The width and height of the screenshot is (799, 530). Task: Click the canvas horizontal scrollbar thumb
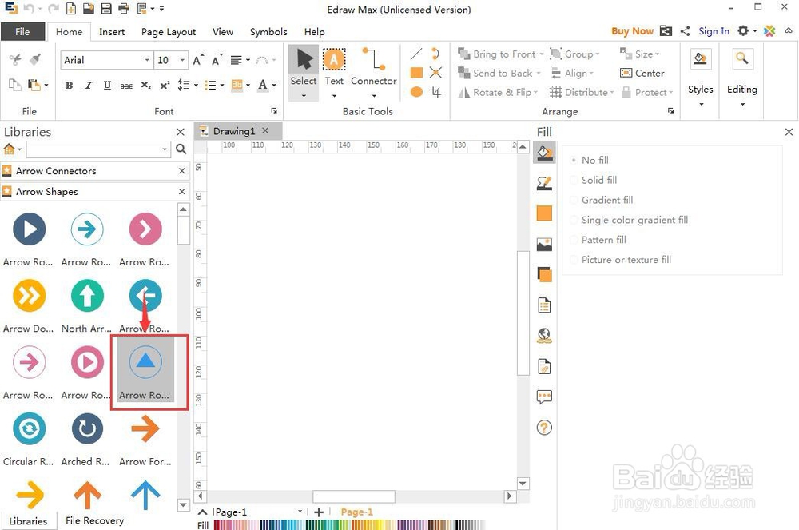[x=354, y=496]
